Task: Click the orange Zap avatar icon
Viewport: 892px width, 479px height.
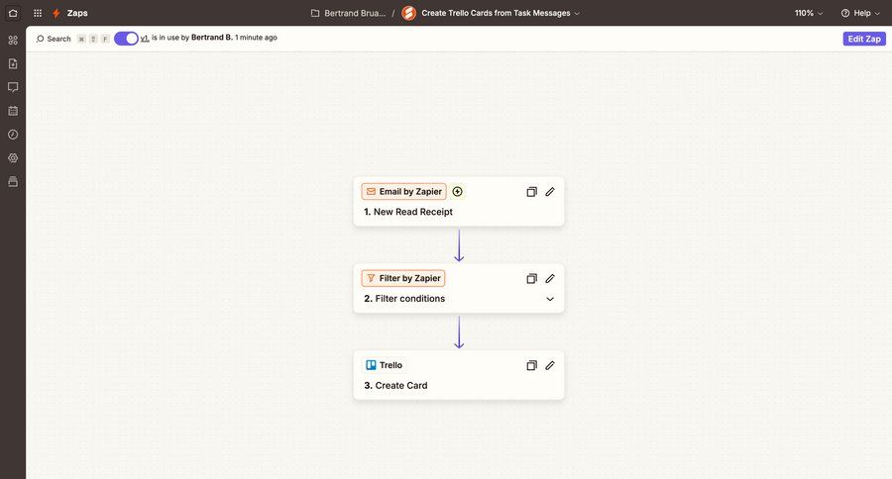Action: pos(408,13)
